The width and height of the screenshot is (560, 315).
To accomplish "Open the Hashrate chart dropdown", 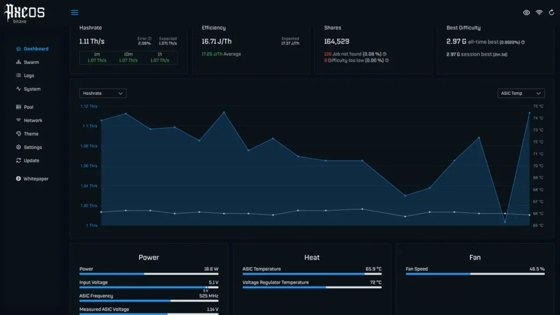I will 103,93.
